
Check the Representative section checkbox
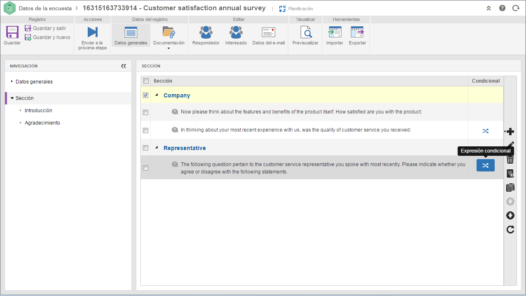coord(146,148)
